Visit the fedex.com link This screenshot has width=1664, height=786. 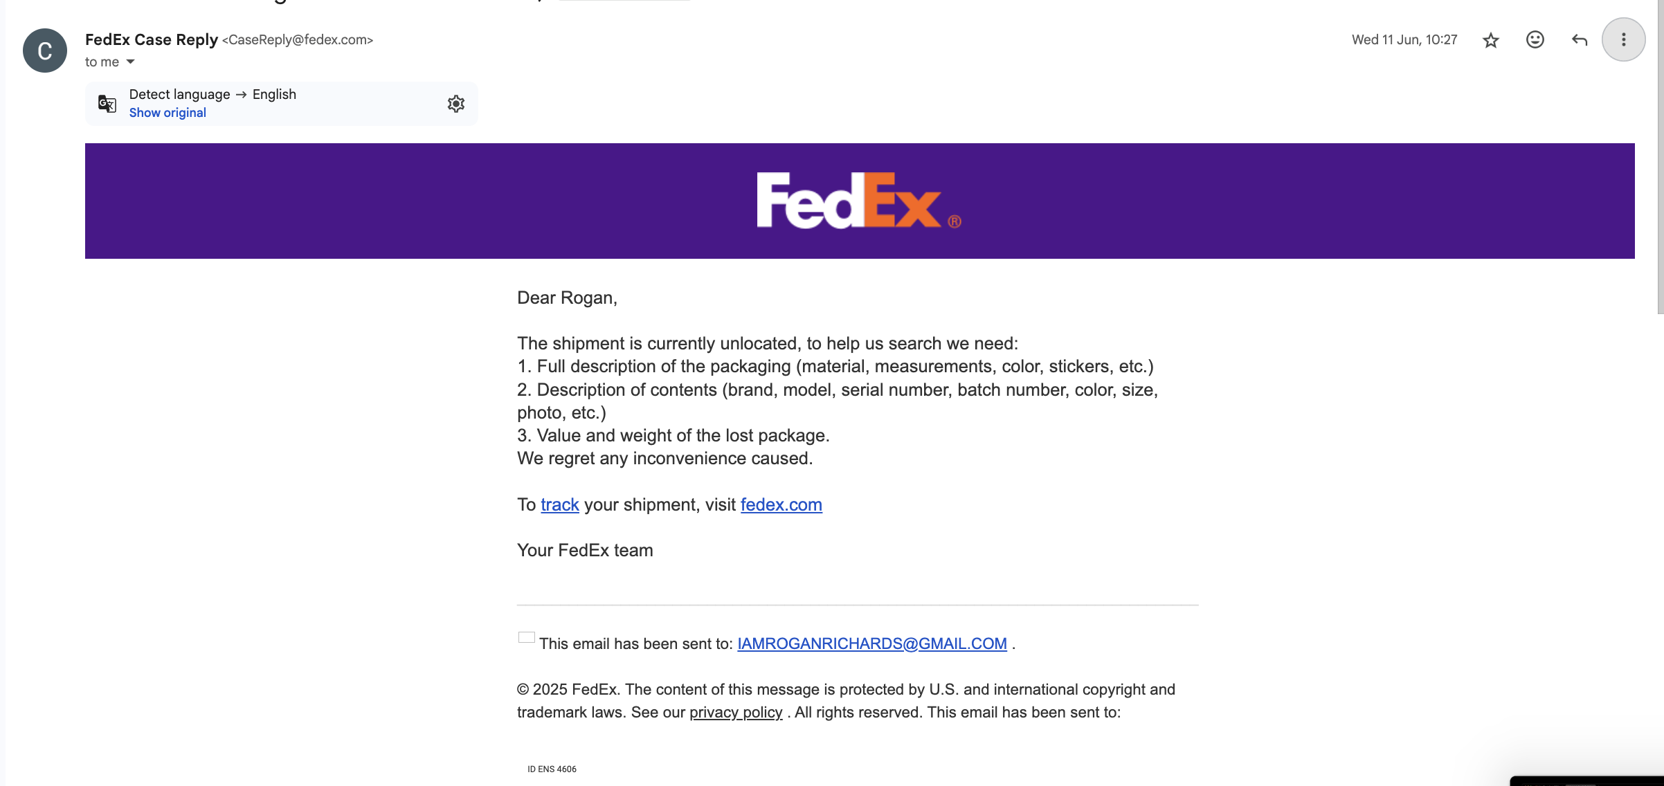pyautogui.click(x=781, y=505)
